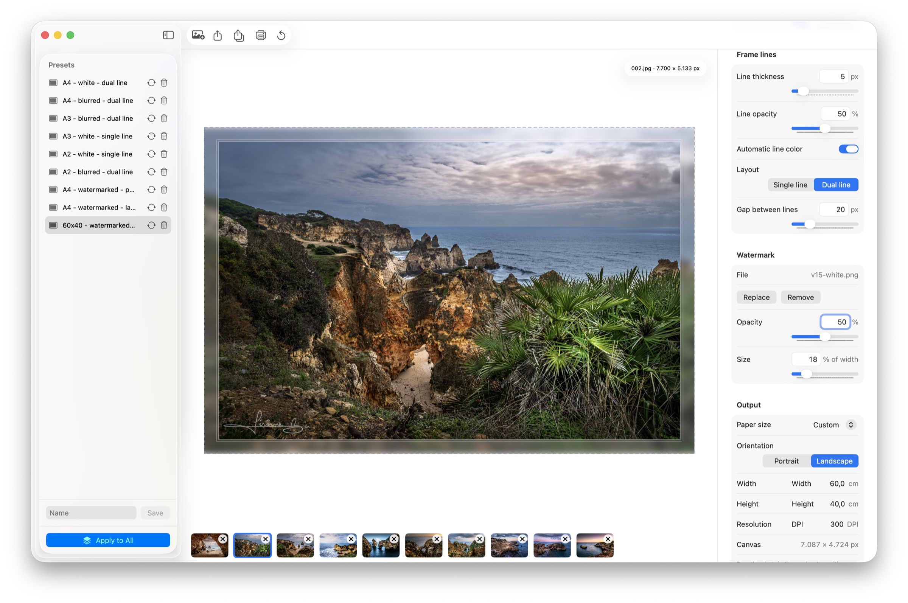The width and height of the screenshot is (908, 603).
Task: Open the Paper size Custom dropdown
Action: click(x=834, y=425)
